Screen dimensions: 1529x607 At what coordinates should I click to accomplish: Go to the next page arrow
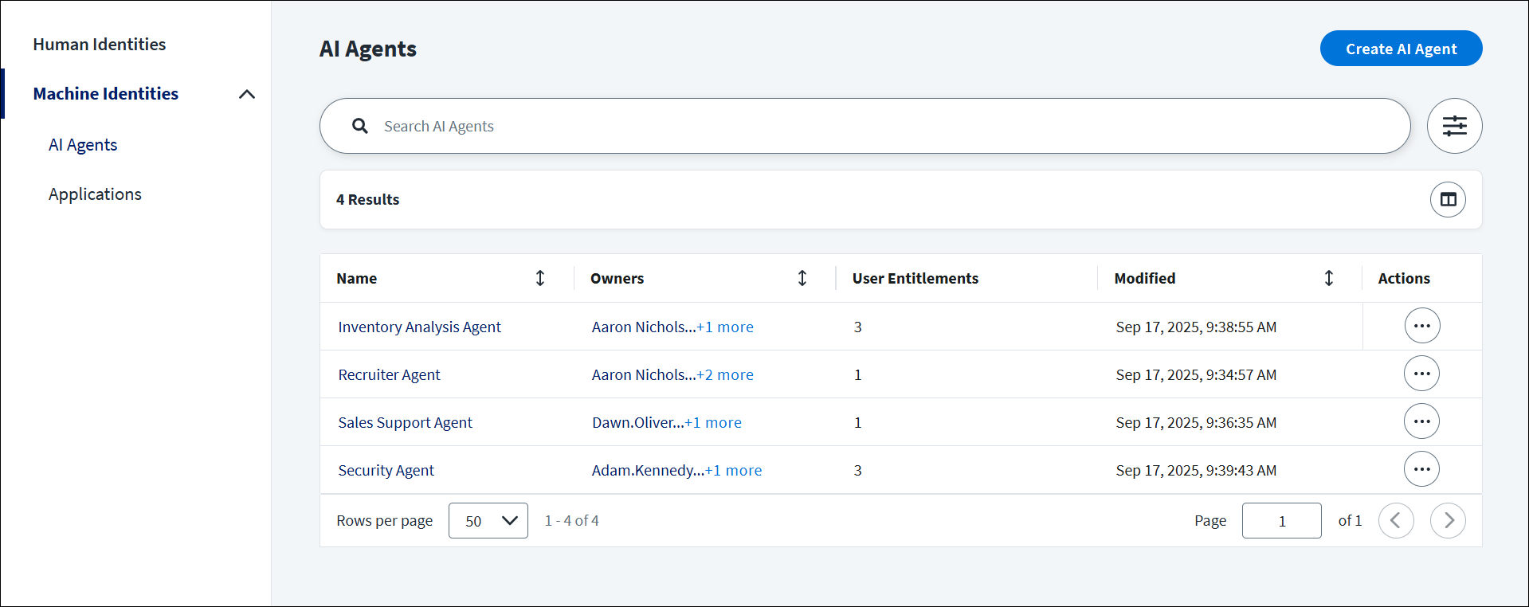tap(1448, 520)
